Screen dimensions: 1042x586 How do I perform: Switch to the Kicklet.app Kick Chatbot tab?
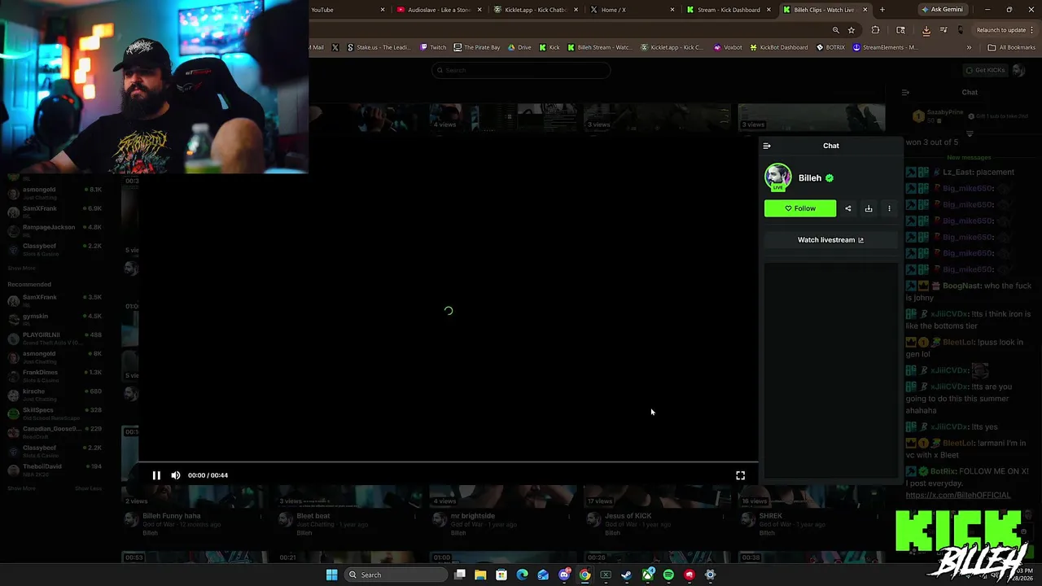point(536,10)
